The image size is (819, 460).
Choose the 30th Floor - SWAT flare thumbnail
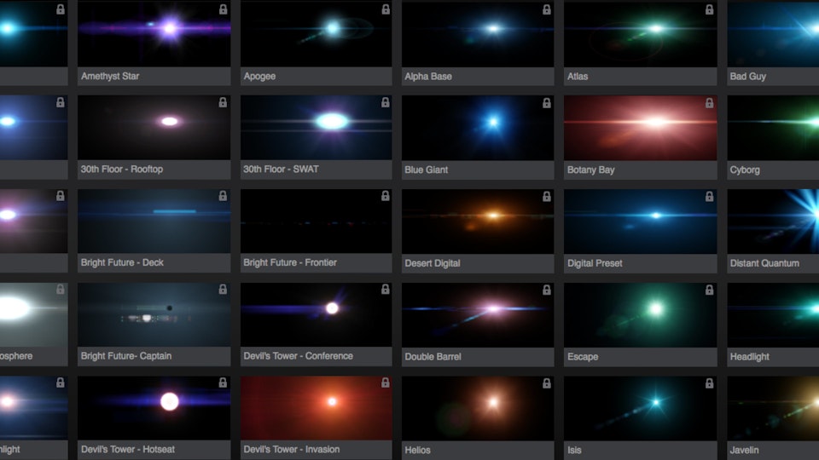316,127
